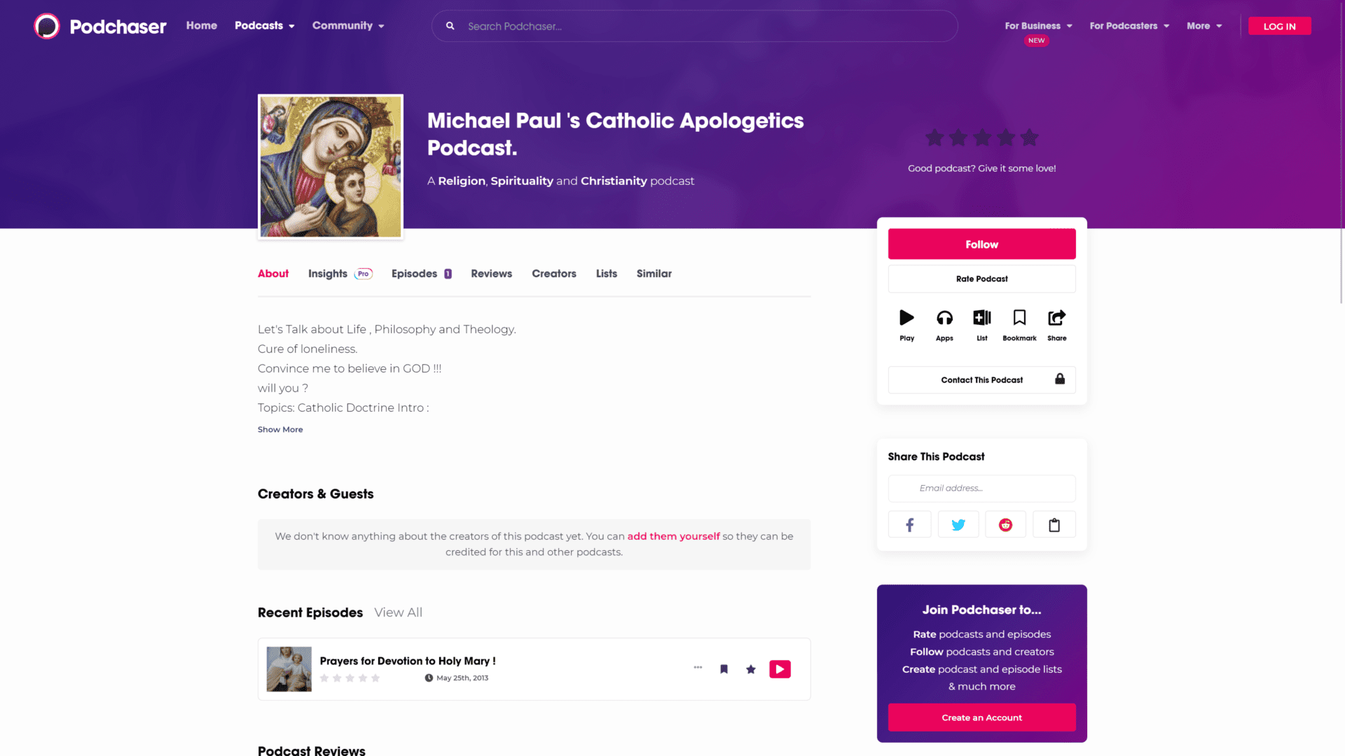Expand the More dropdown in navbar
Screen dimensions: 1345x756
1203,25
